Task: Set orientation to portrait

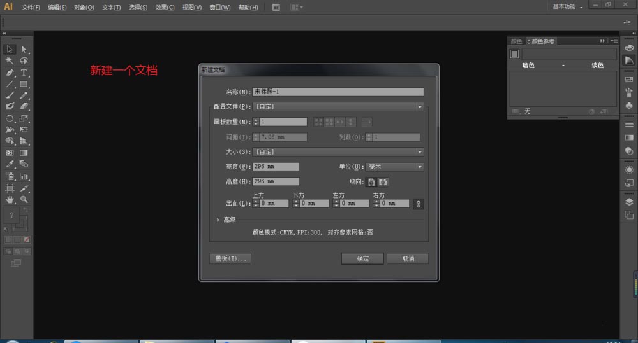Action: [371, 182]
